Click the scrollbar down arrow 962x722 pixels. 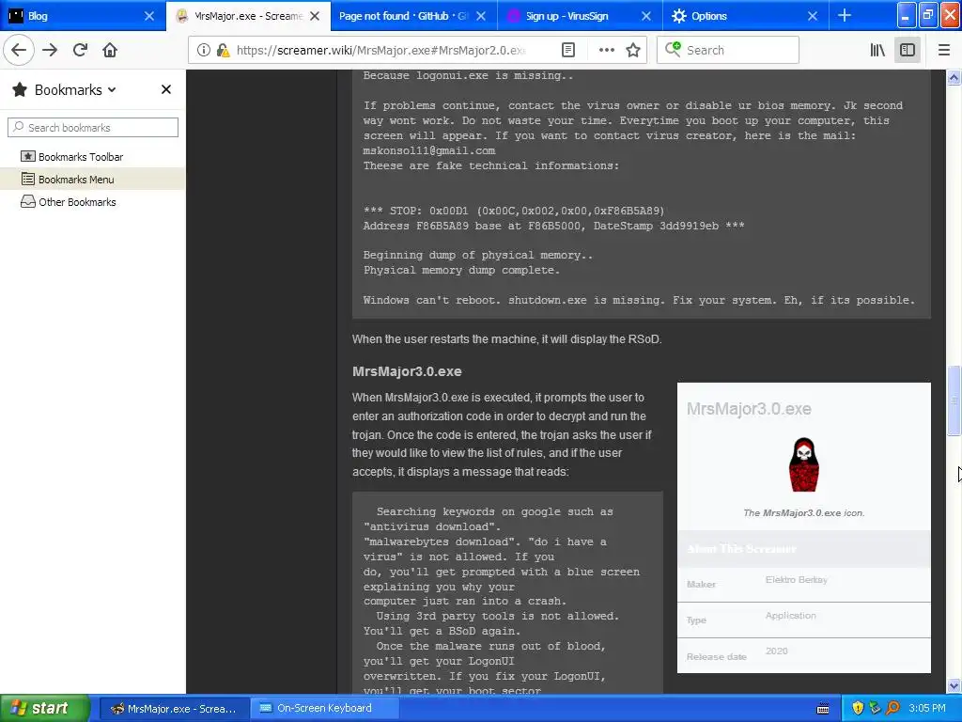click(954, 685)
